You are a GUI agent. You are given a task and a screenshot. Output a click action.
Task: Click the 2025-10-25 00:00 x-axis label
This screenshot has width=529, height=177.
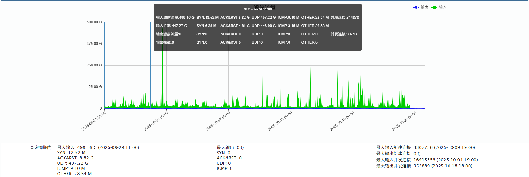tap(404, 121)
